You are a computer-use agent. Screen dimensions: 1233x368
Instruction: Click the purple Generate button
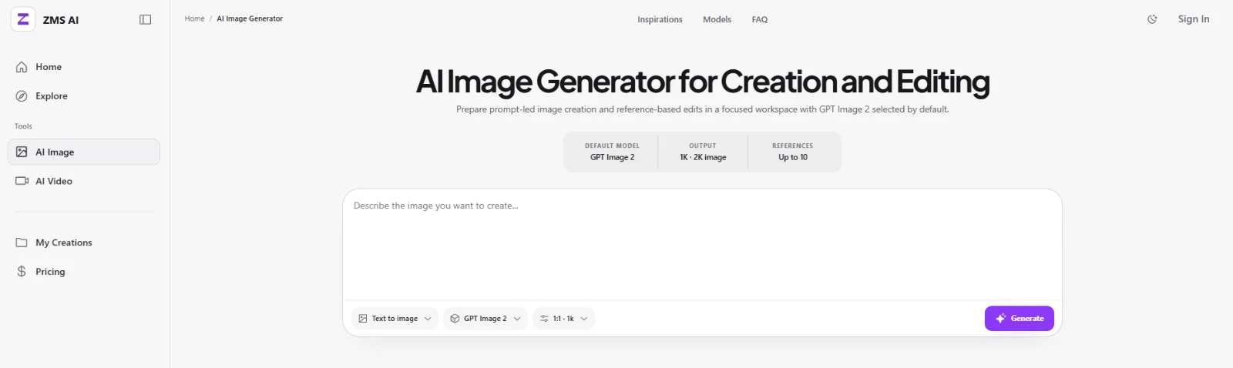[1019, 318]
